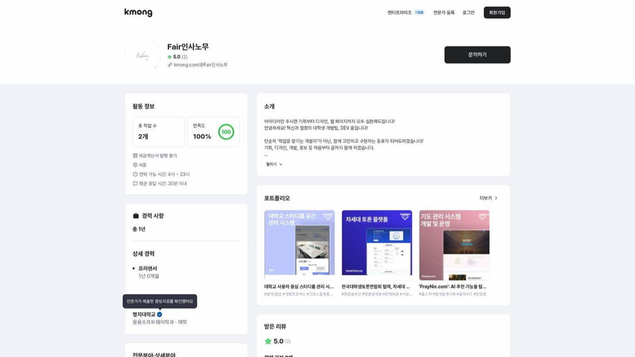Click the 응용소프트웨어학과 · 재학 text
The image size is (635, 357).
click(160, 322)
